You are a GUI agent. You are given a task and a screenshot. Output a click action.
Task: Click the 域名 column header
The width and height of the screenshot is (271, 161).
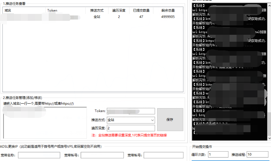[x=24, y=10]
